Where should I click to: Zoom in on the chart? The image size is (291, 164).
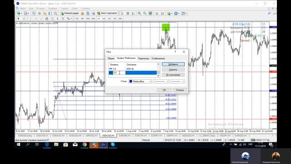(140, 13)
